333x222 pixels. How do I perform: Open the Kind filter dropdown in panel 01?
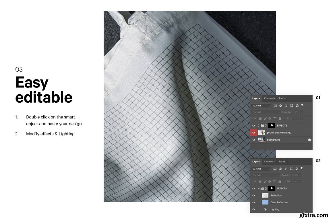click(x=261, y=106)
